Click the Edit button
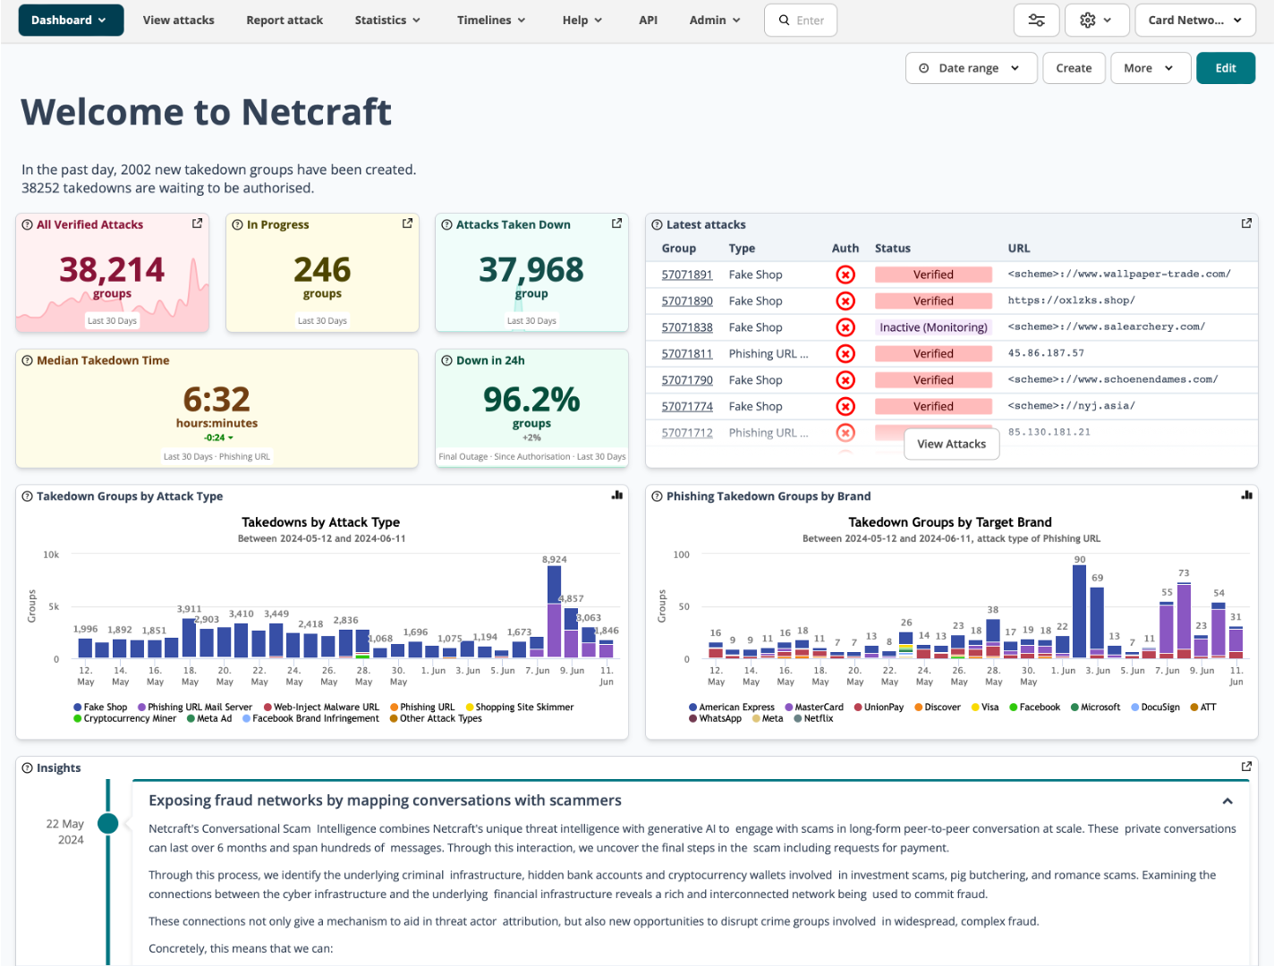 point(1226,67)
